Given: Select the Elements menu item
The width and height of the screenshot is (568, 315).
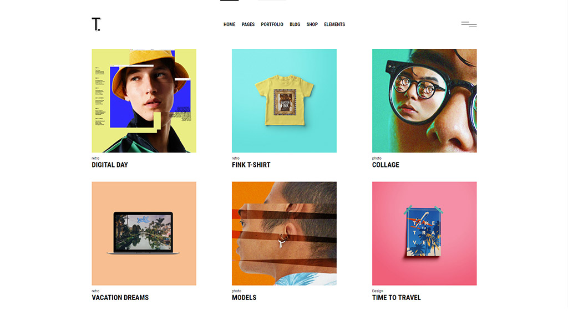Looking at the screenshot, I should [x=334, y=24].
